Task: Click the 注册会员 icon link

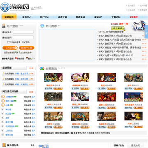Action: (x=130, y=10)
